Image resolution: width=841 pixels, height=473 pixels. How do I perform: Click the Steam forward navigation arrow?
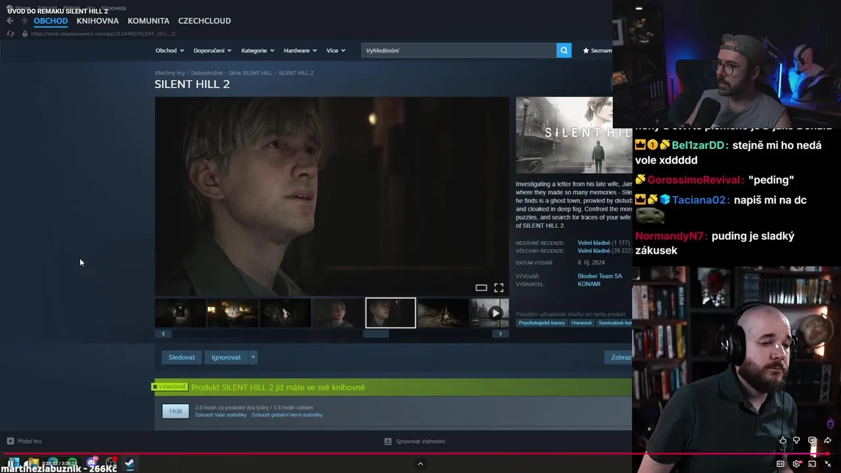[24, 21]
